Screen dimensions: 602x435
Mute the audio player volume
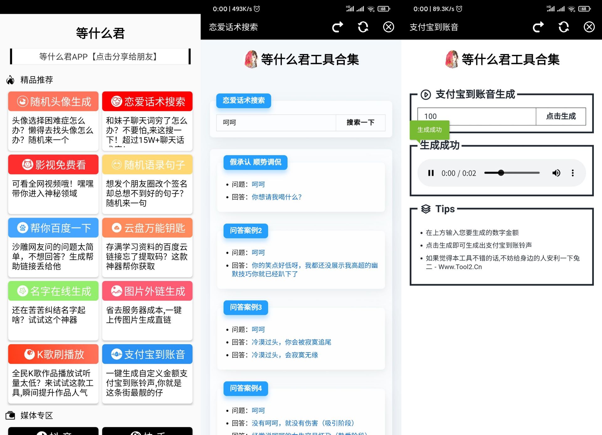[x=556, y=173]
